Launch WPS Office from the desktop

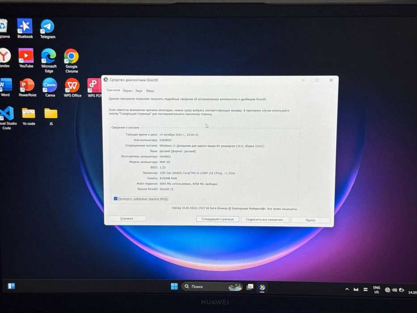click(72, 88)
